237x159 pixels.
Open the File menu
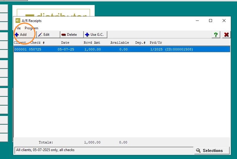(18, 28)
